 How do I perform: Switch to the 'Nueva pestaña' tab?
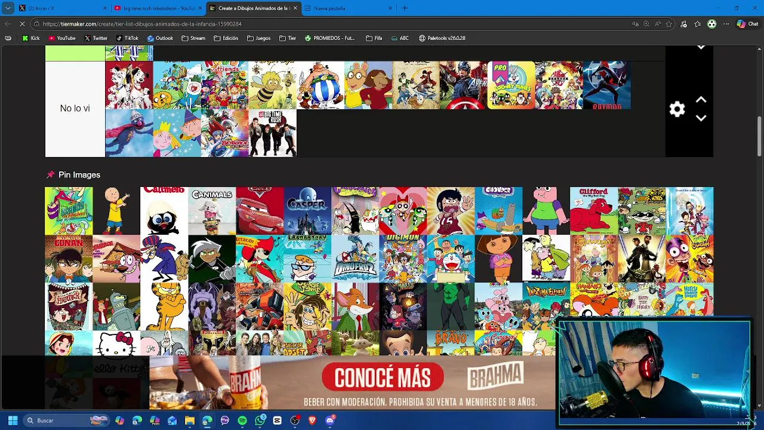tap(349, 8)
